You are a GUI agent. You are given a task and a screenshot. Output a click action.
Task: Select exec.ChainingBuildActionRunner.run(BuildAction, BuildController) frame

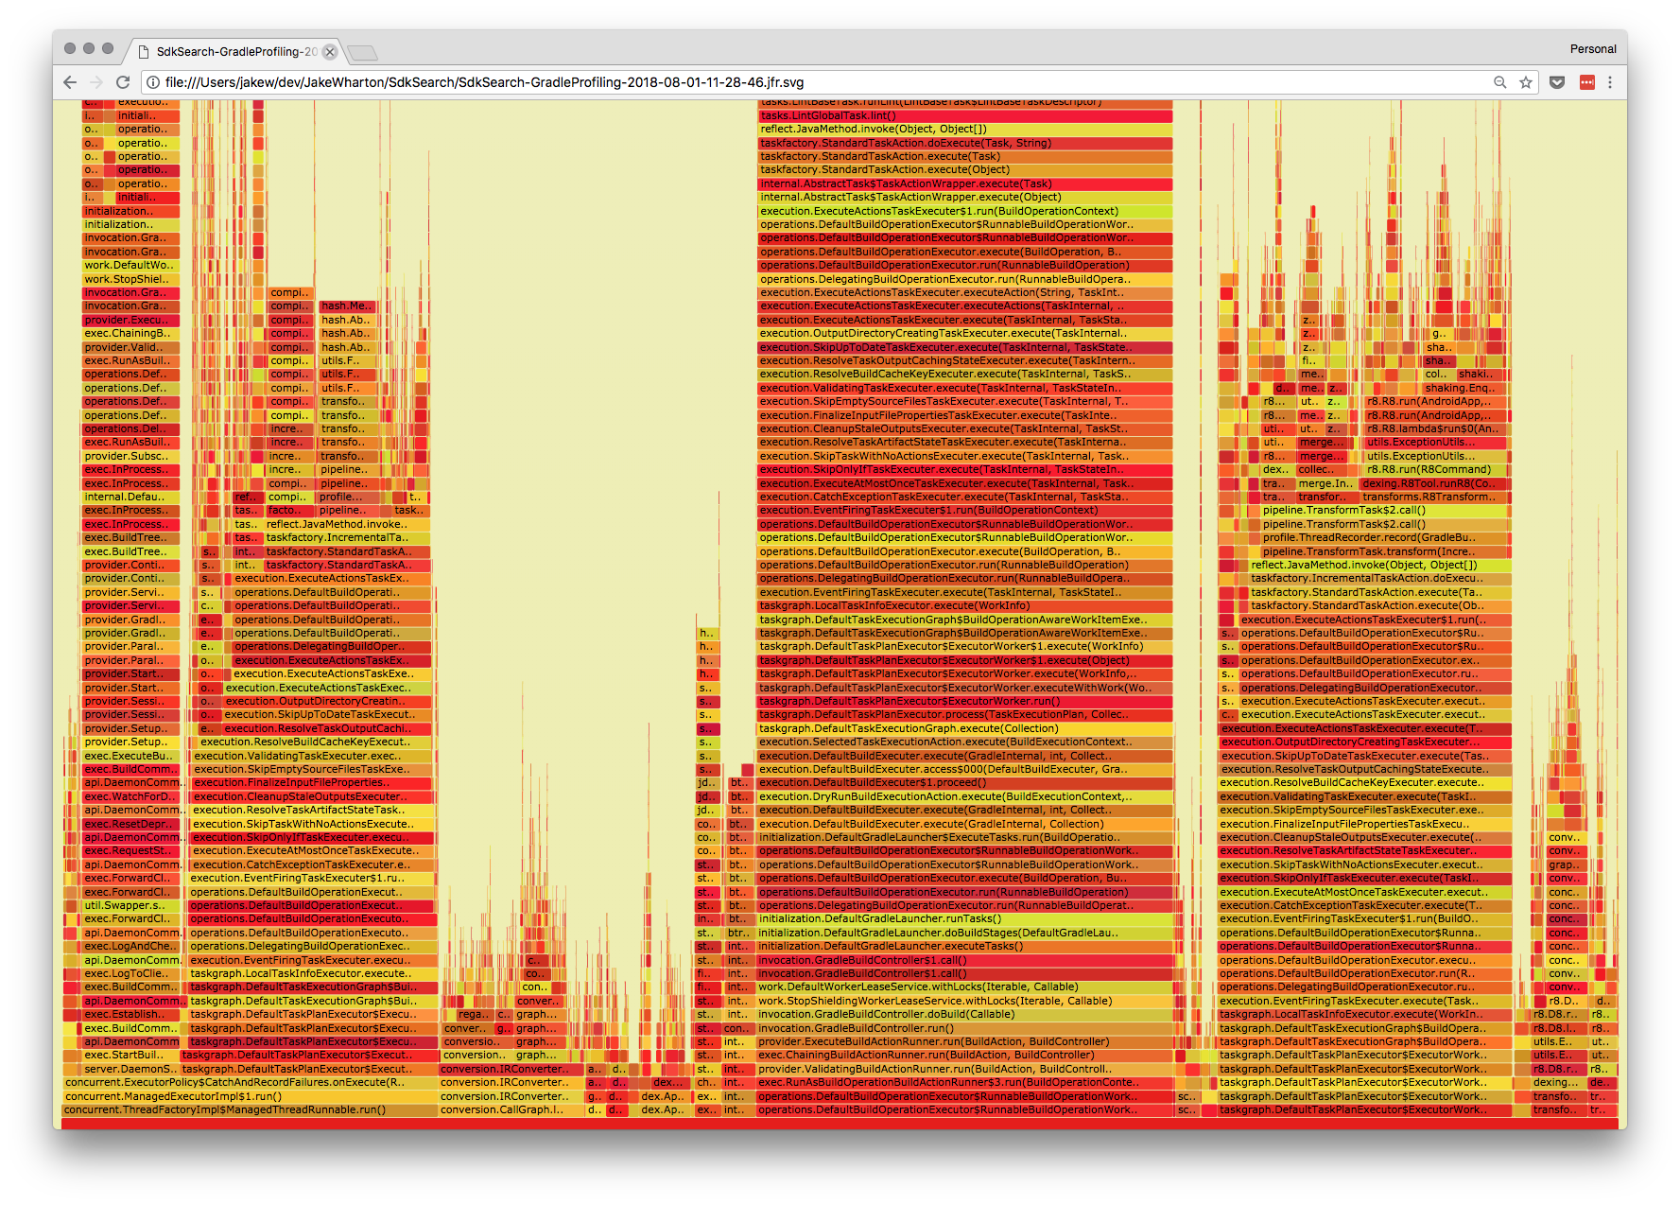coord(965,1055)
